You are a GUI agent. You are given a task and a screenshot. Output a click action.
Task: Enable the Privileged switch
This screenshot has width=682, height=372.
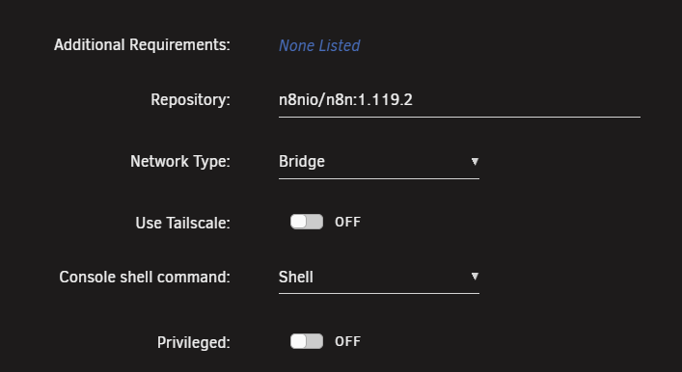[307, 341]
